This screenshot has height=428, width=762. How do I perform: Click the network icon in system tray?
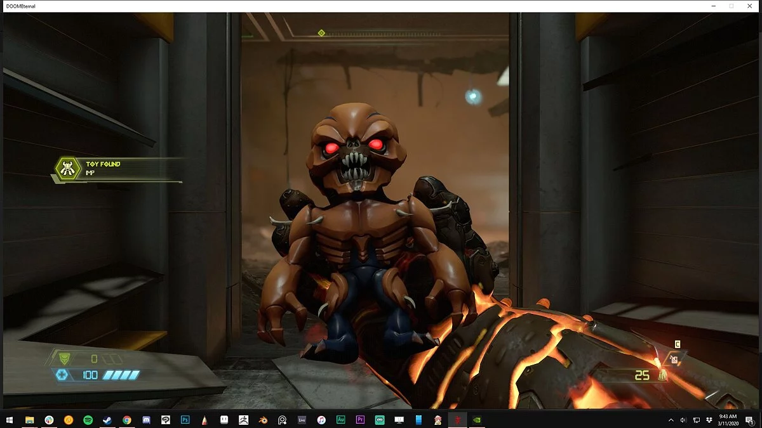(697, 420)
